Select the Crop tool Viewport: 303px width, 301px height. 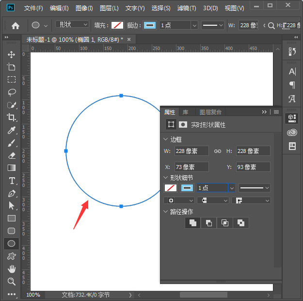tap(12, 117)
